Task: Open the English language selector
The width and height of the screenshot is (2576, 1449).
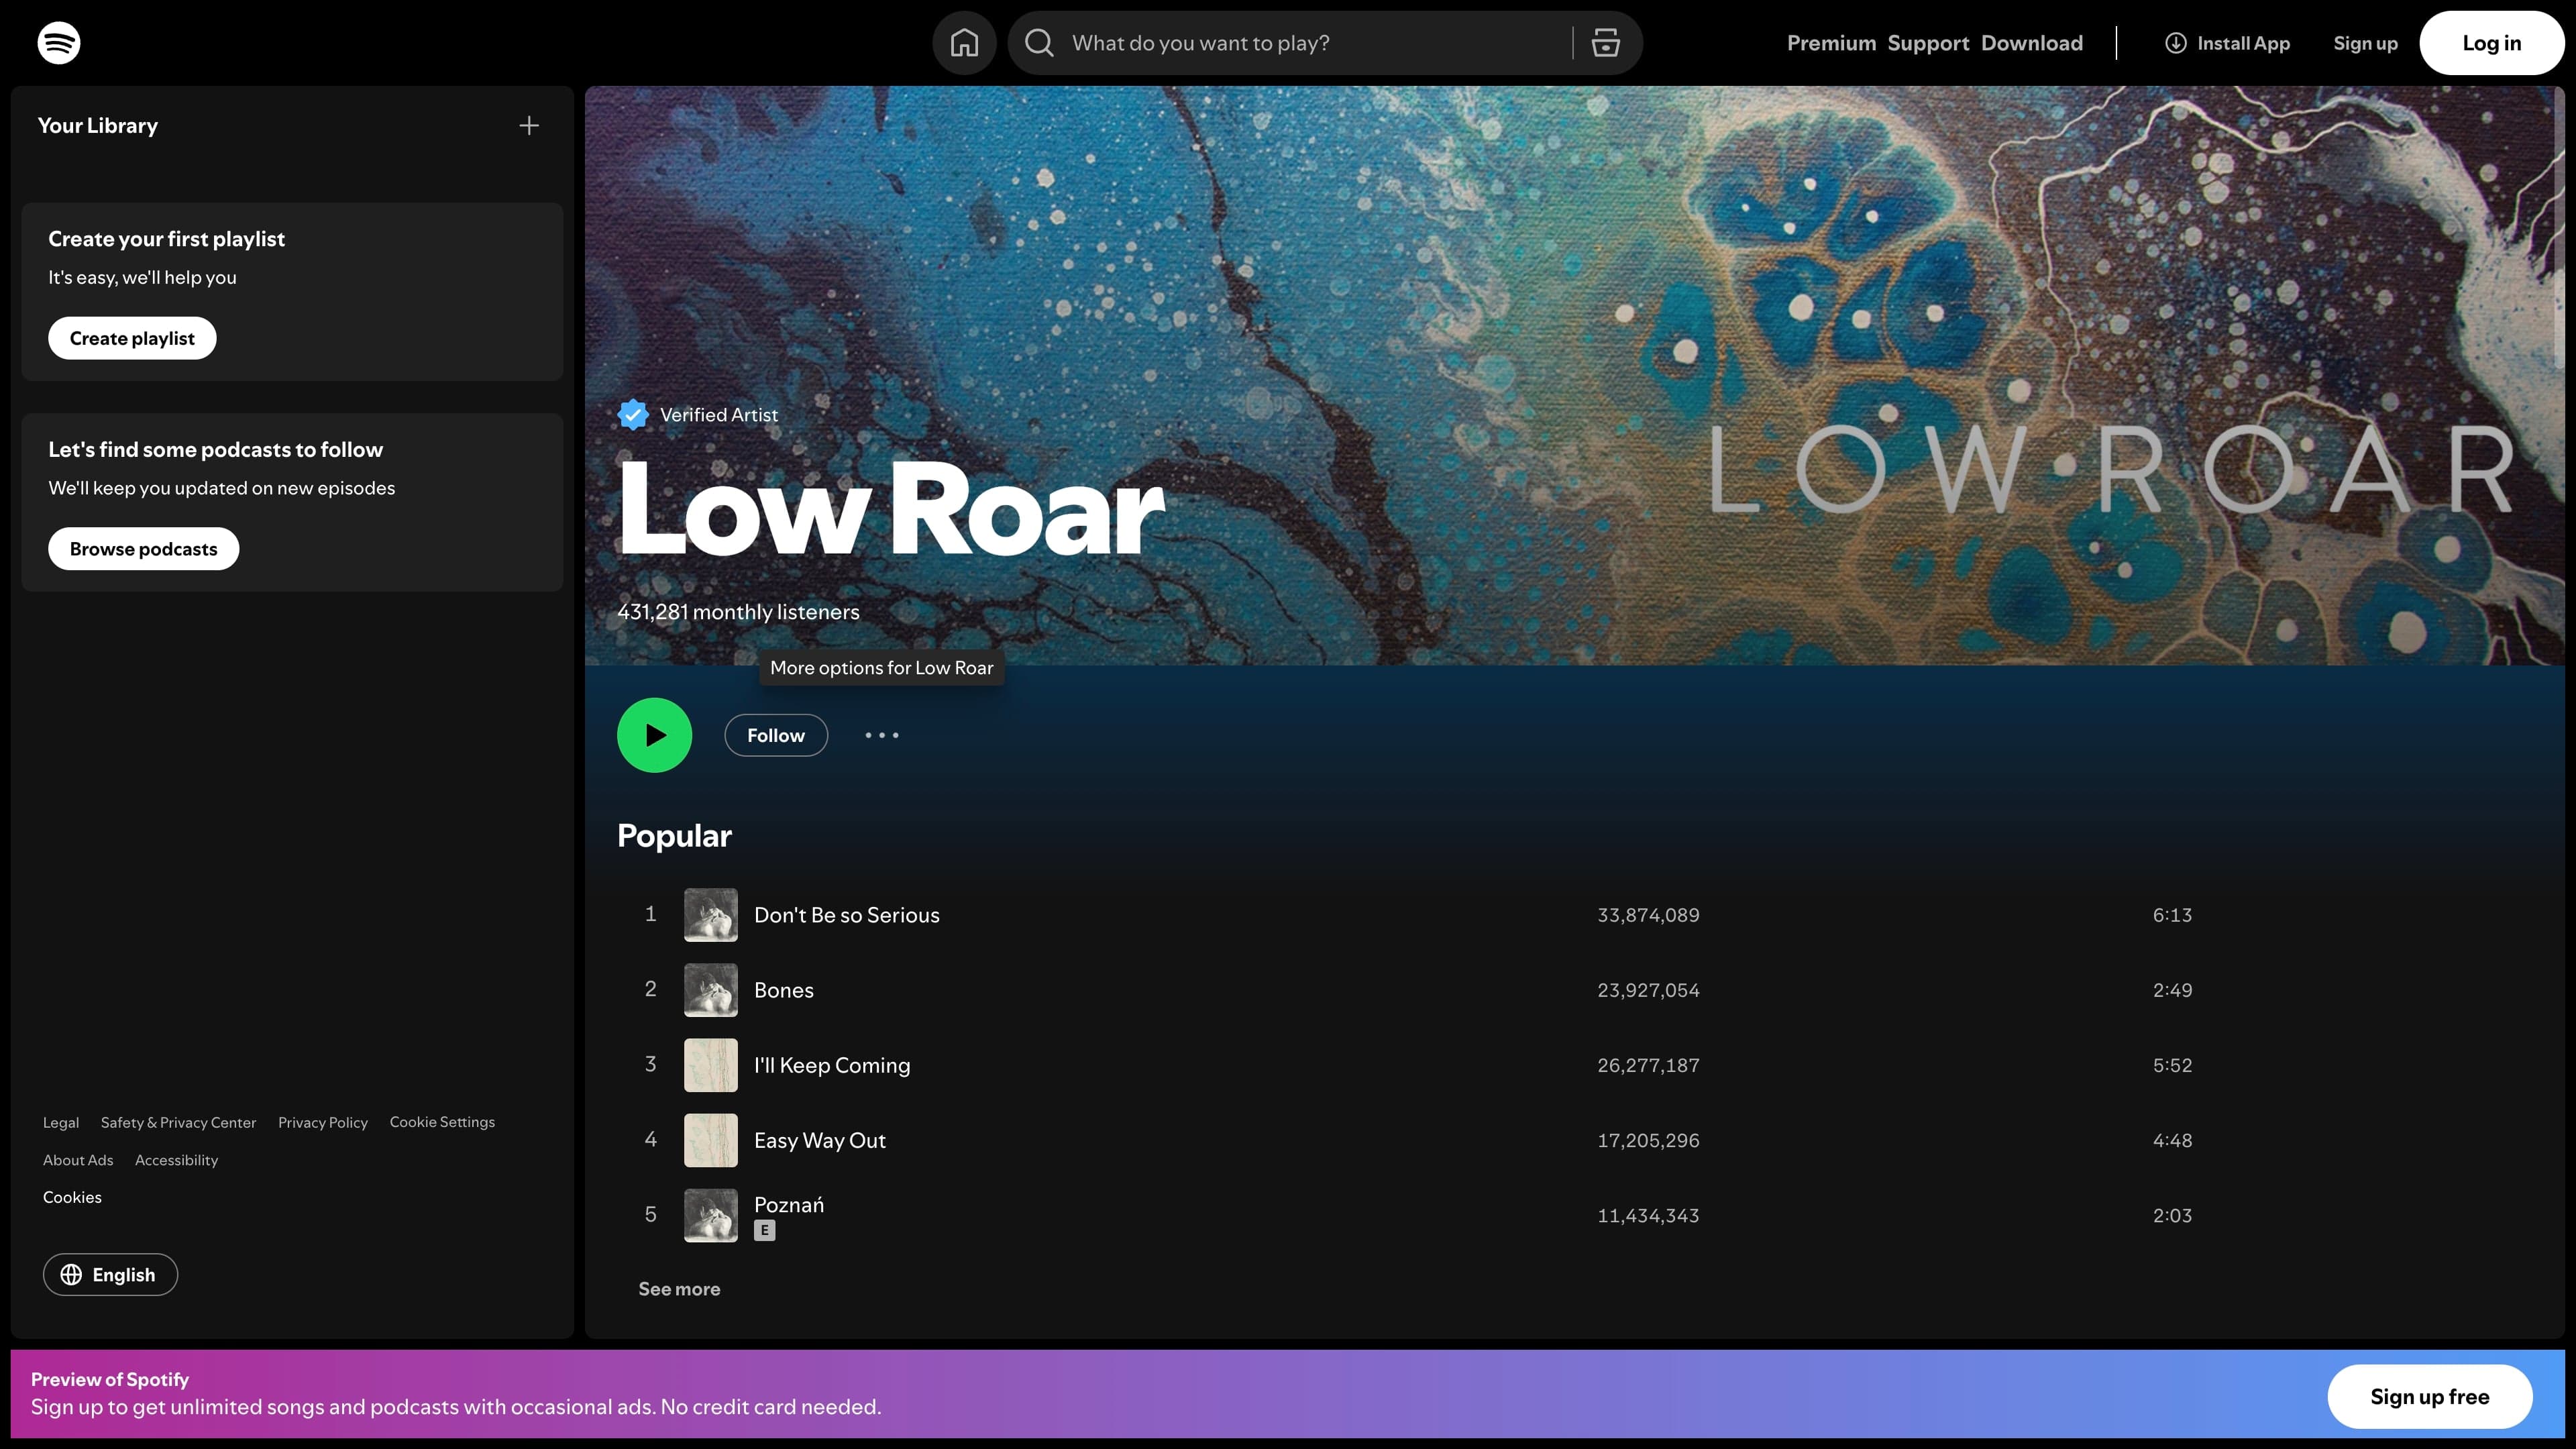Action: (110, 1274)
